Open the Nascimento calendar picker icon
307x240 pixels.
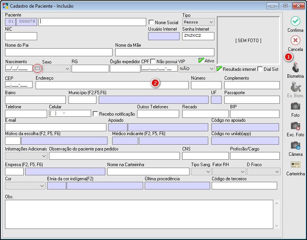tap(38, 68)
